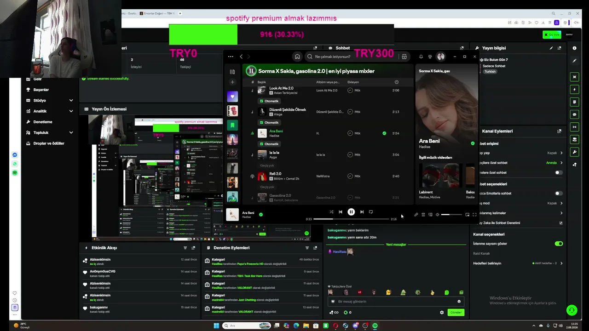Open the info icon in the right toolbar

point(574,48)
